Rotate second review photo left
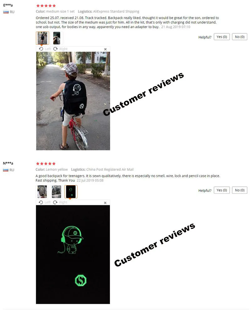The height and width of the screenshot is (318, 251). click(x=45, y=202)
